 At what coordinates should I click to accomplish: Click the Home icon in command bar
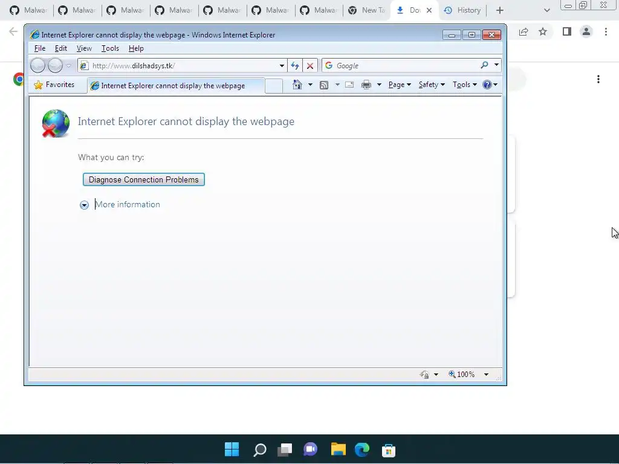(x=297, y=85)
